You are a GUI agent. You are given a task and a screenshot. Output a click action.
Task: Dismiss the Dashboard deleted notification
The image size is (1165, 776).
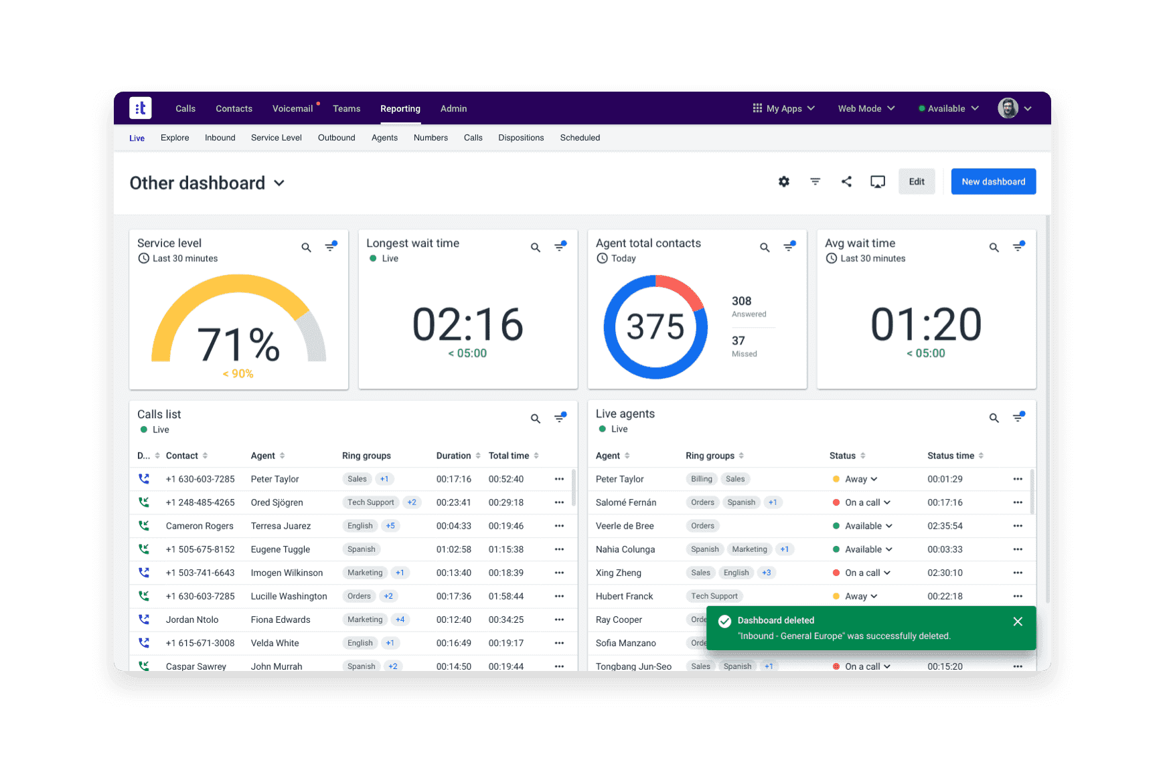pos(1018,621)
